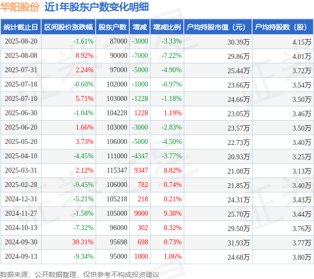Select the 区间股价涨跌幅 column header
This screenshot has width=314, height=279.
click(68, 27)
